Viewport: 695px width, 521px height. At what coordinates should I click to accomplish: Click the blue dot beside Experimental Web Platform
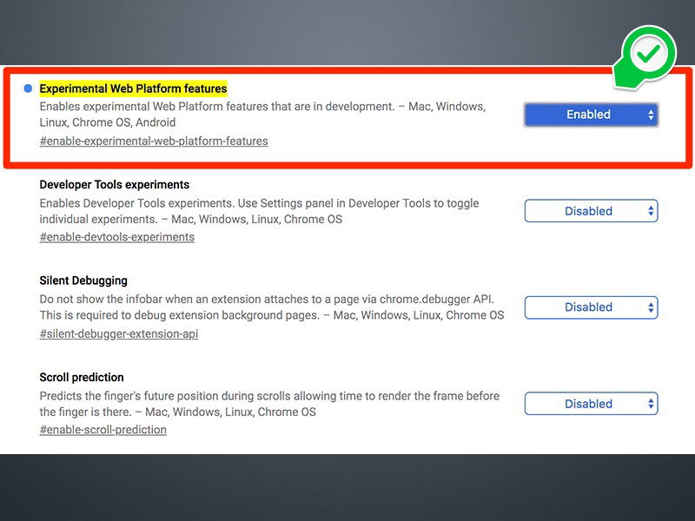[28, 89]
